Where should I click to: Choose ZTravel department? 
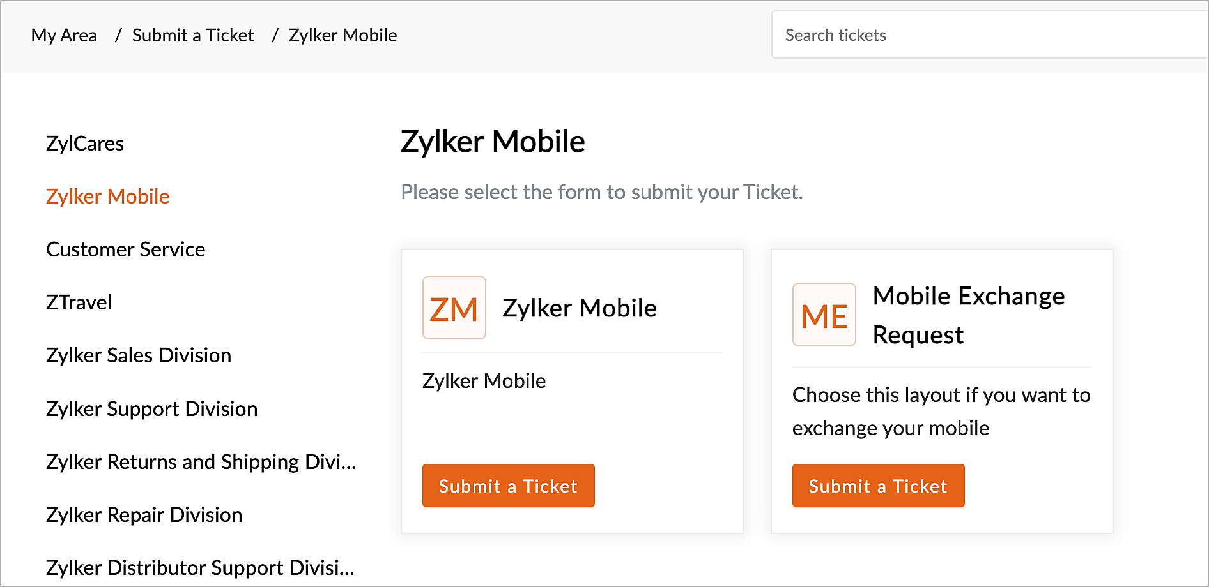tap(79, 302)
